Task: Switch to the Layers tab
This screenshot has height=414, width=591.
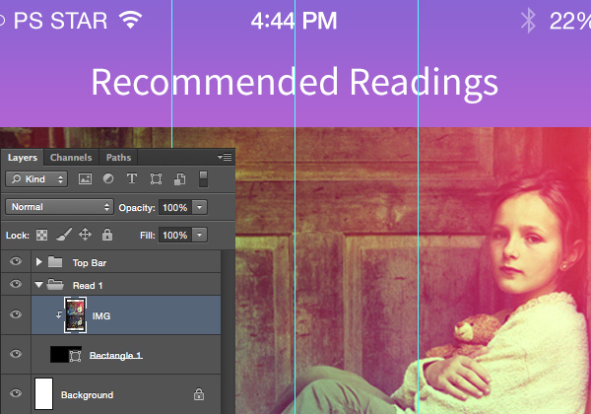Action: point(23,158)
